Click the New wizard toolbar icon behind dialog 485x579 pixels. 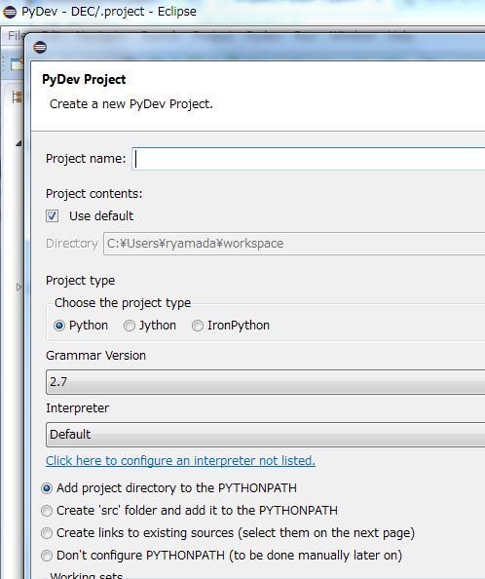(17, 63)
